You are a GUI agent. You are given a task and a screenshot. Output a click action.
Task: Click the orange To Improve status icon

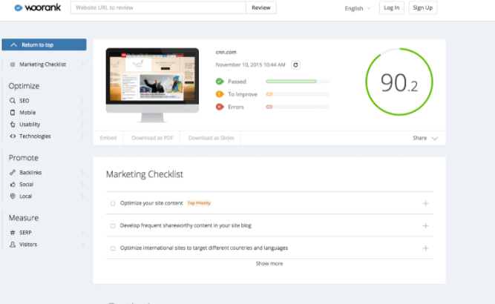219,94
